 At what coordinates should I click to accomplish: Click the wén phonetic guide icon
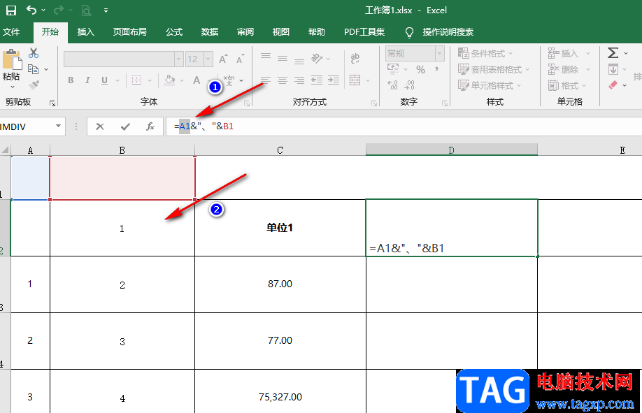tap(229, 80)
